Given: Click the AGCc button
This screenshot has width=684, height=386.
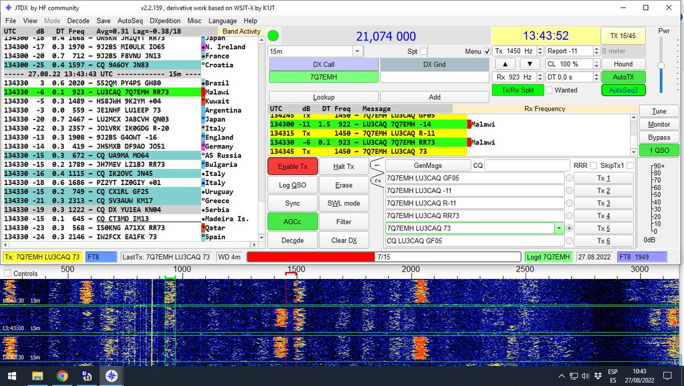Looking at the screenshot, I should coord(292,221).
